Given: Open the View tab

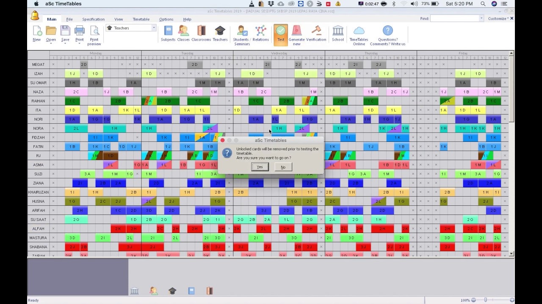Looking at the screenshot, I should pyautogui.click(x=119, y=19).
